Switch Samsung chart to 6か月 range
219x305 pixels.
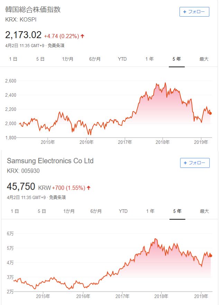pyautogui.click(x=96, y=211)
